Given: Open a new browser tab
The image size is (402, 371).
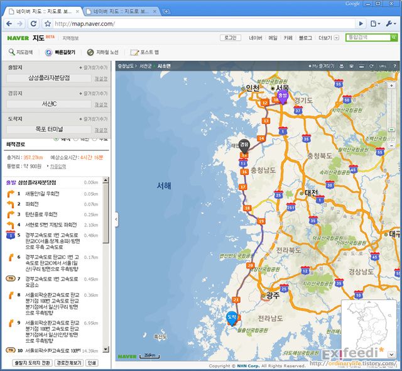Looking at the screenshot, I should point(166,11).
